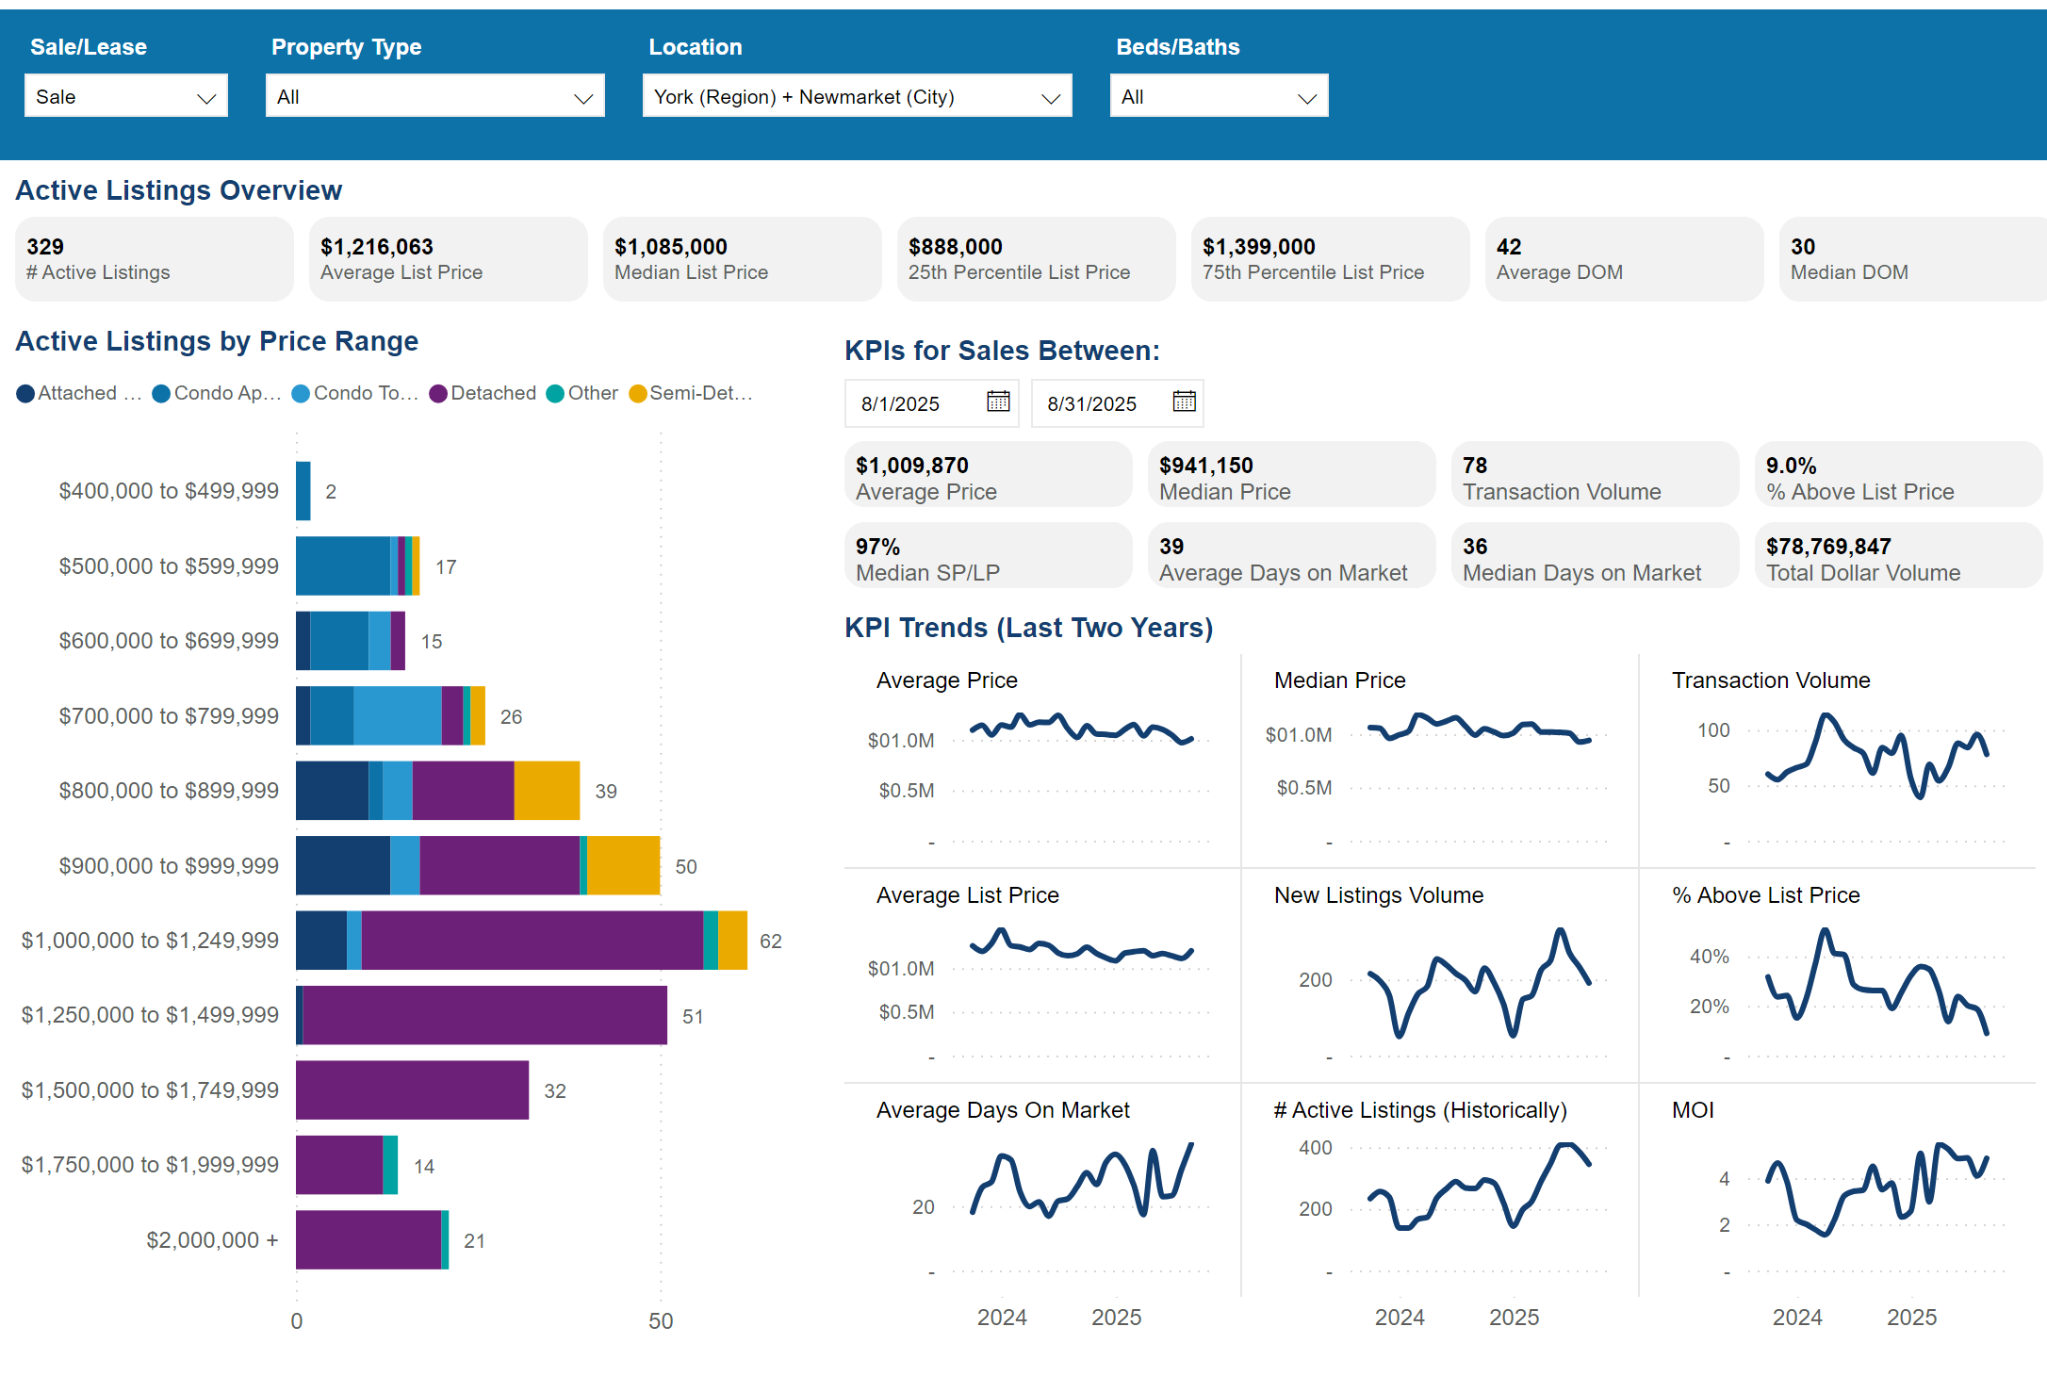Toggle the Detached legend marker
2047x1376 pixels.
[438, 394]
